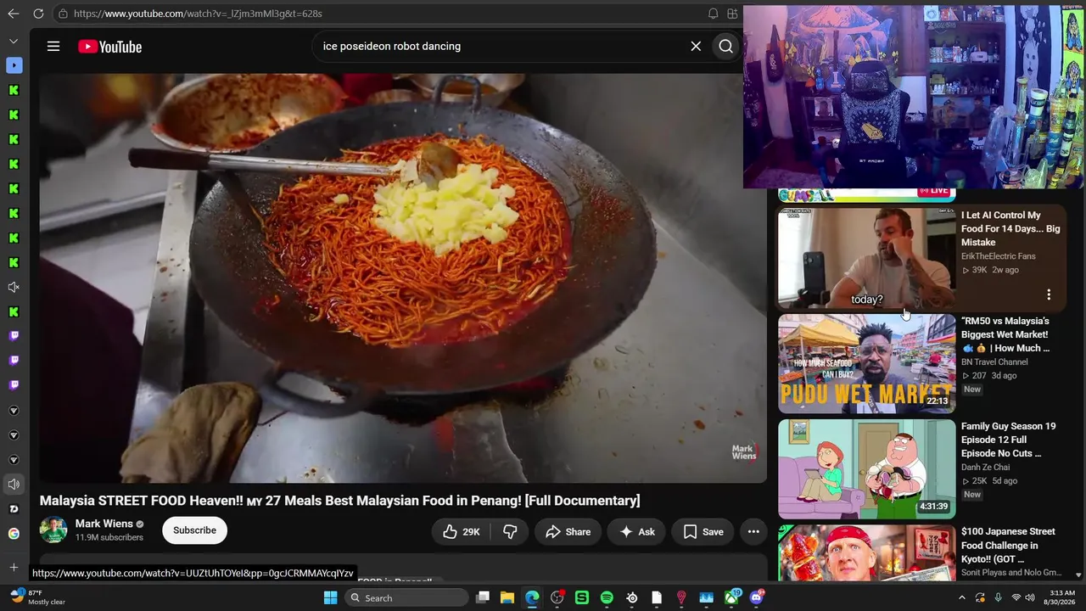Open Task View from the taskbar
This screenshot has height=611, width=1086.
tap(482, 598)
